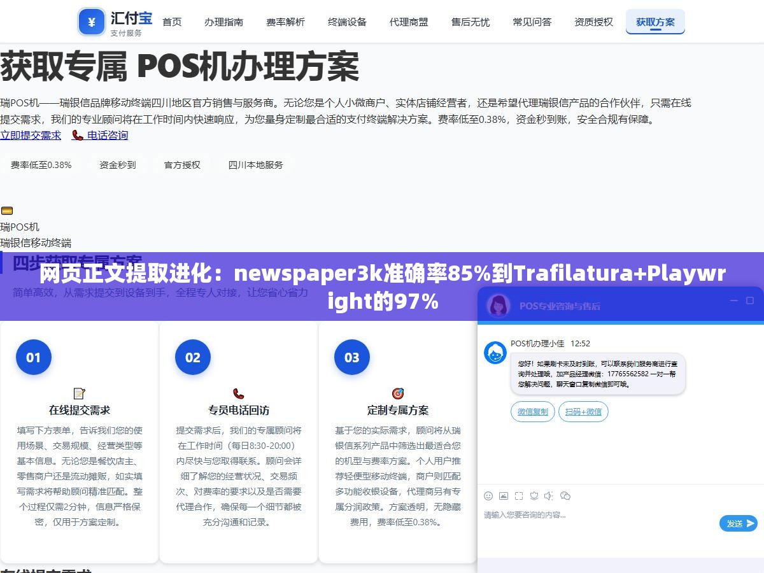Click the screenshot capture icon in chat
This screenshot has height=573, width=764.
(x=519, y=496)
